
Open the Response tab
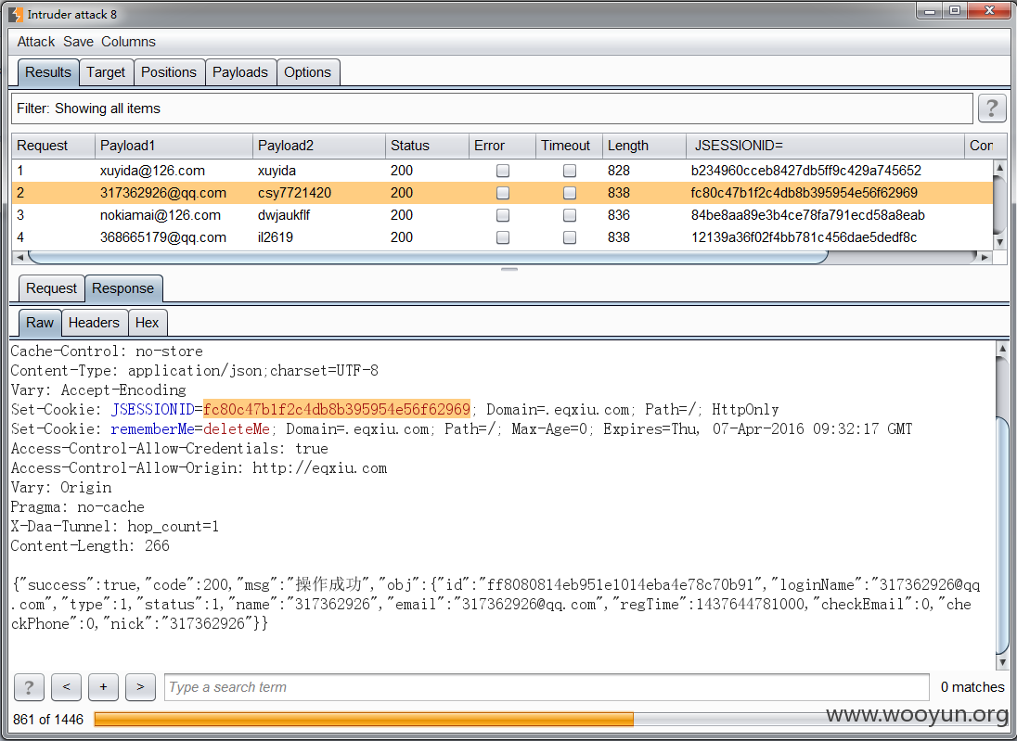[x=123, y=288]
